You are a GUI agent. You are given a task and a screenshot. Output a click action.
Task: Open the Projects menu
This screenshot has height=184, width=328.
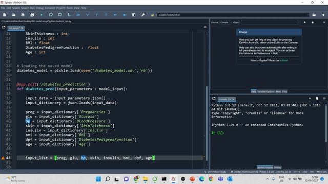[61, 8]
